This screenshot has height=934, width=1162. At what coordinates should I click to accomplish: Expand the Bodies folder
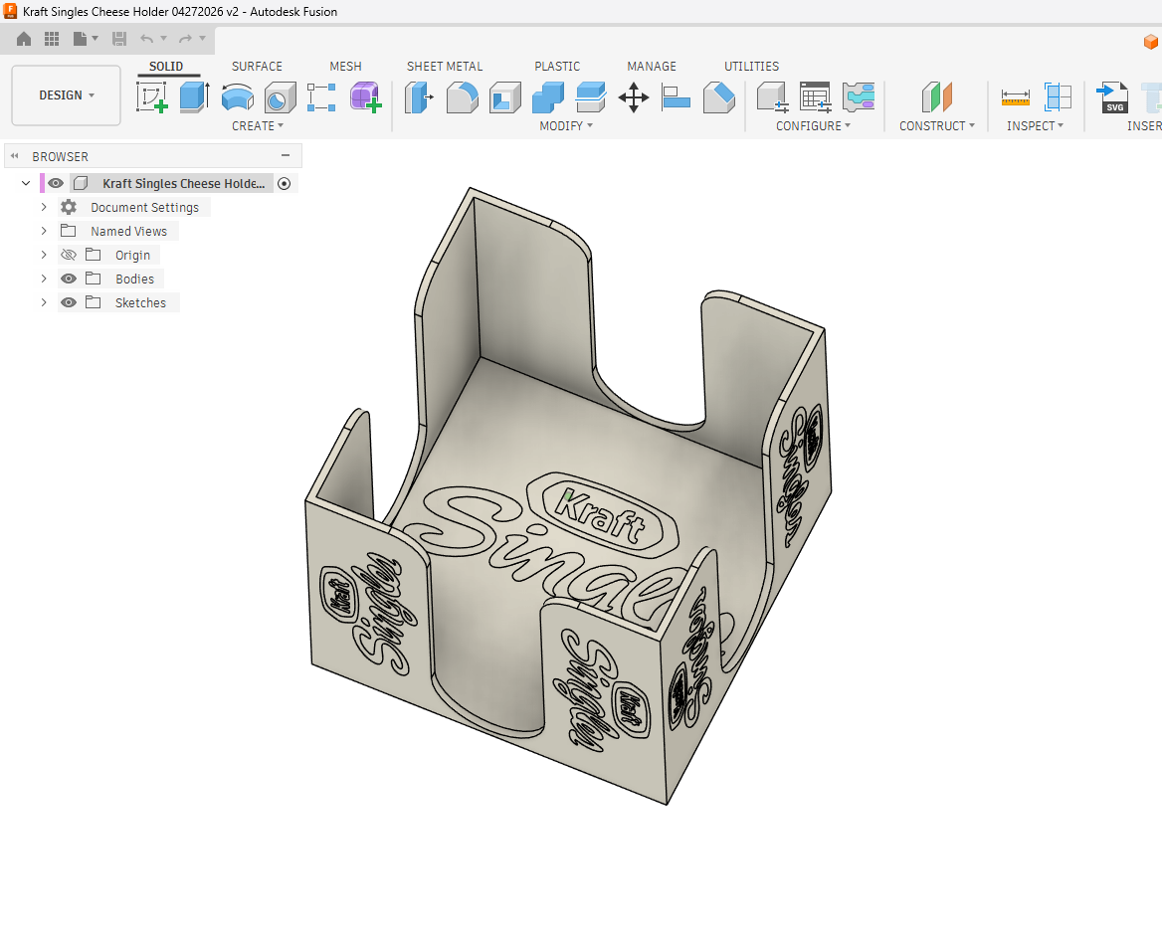point(44,279)
